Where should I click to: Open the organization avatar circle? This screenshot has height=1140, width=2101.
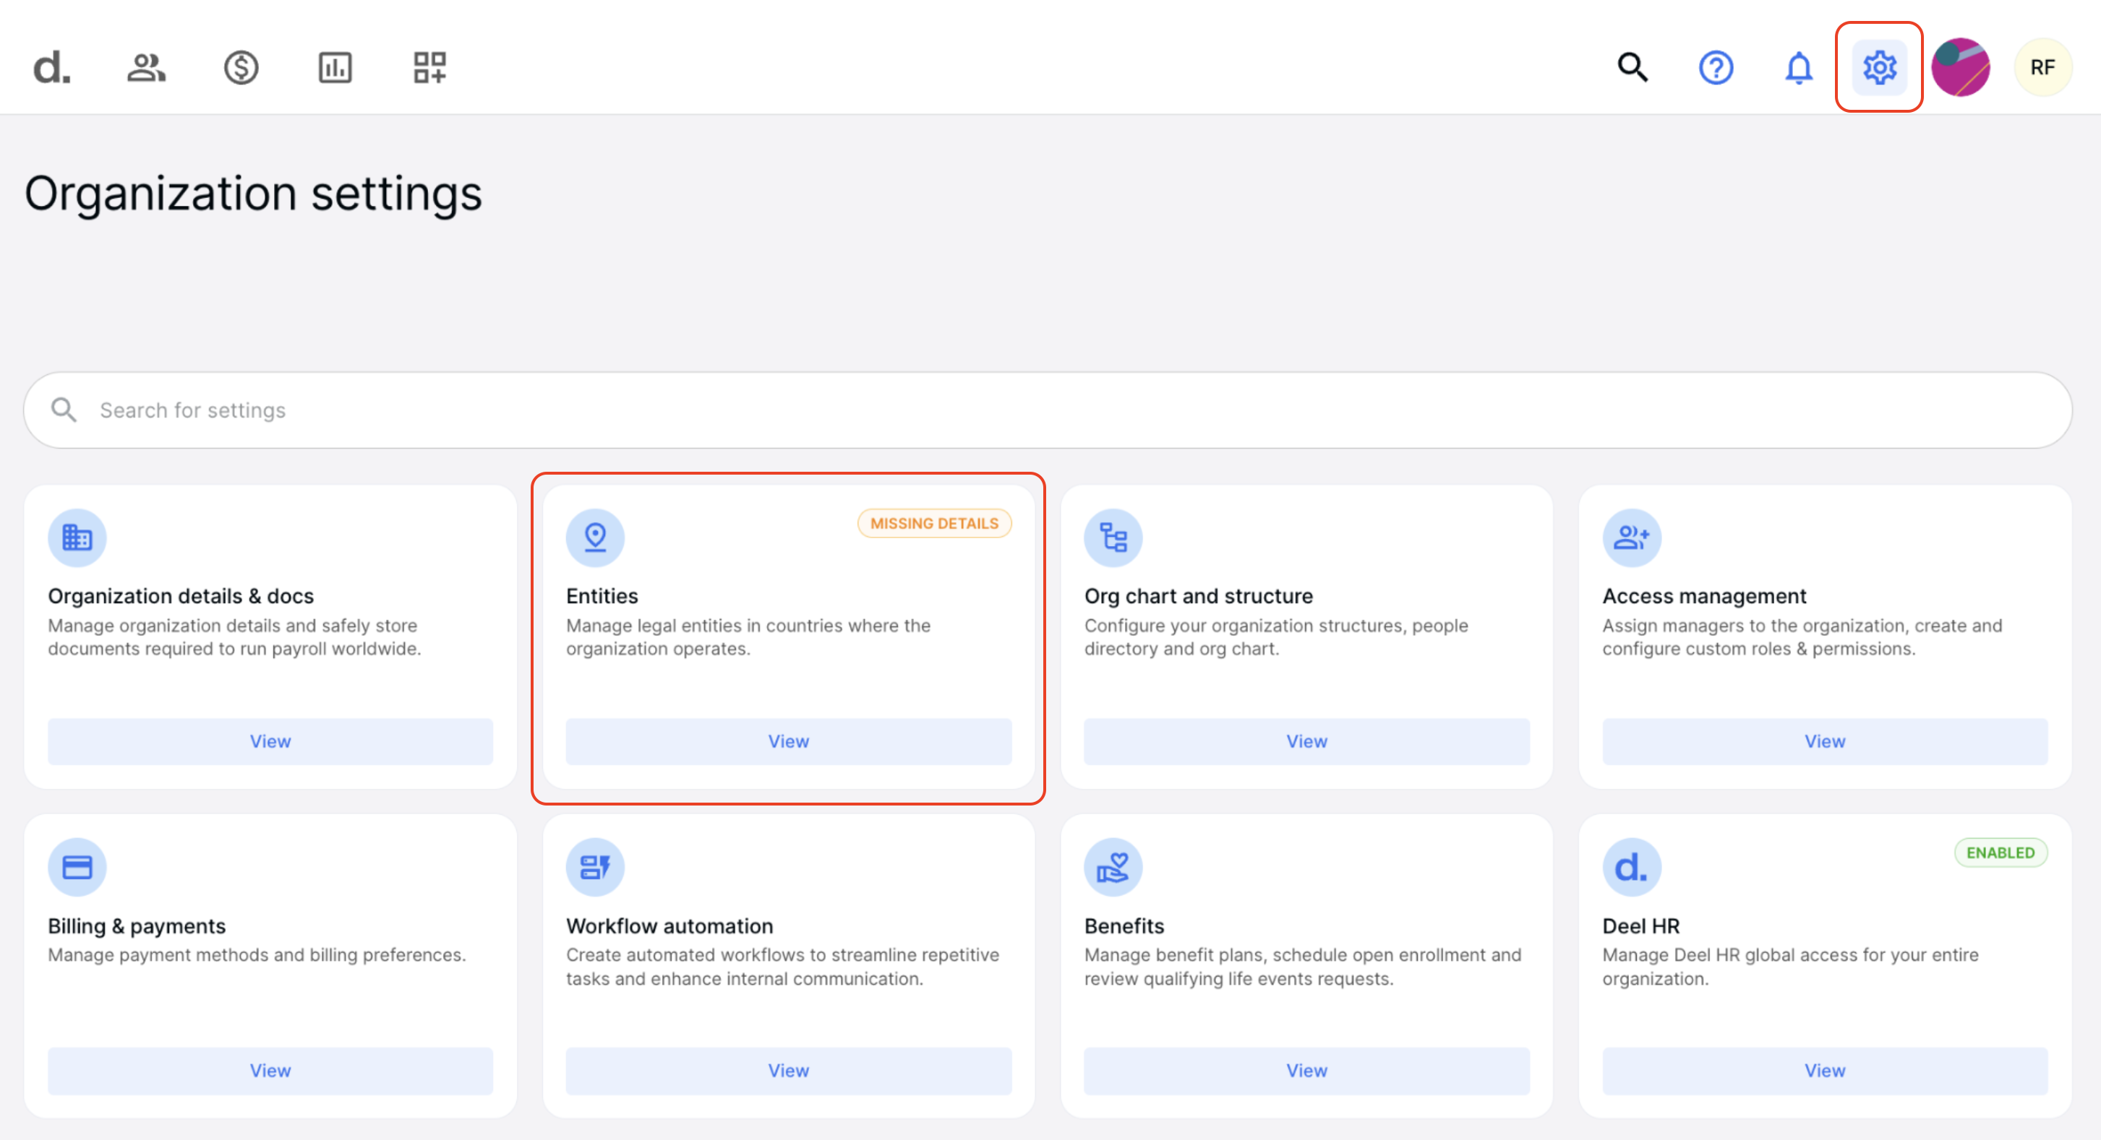(x=1961, y=68)
